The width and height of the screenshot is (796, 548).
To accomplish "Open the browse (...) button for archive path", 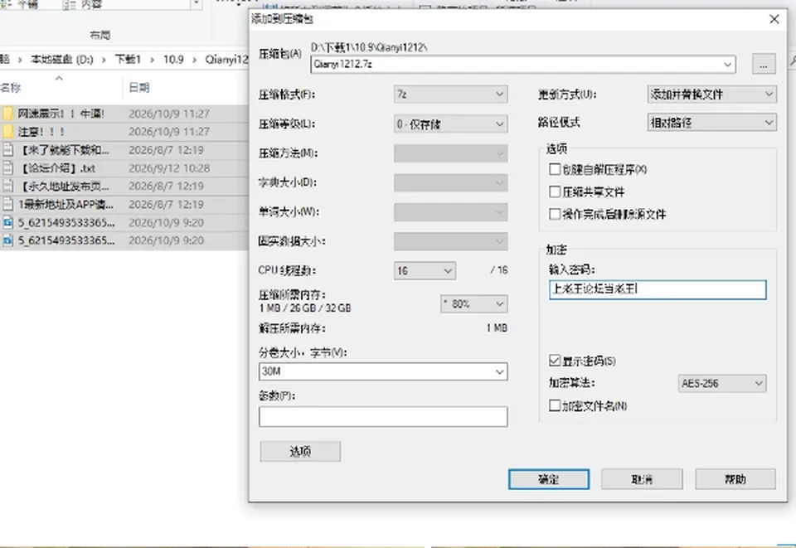I will tap(764, 65).
